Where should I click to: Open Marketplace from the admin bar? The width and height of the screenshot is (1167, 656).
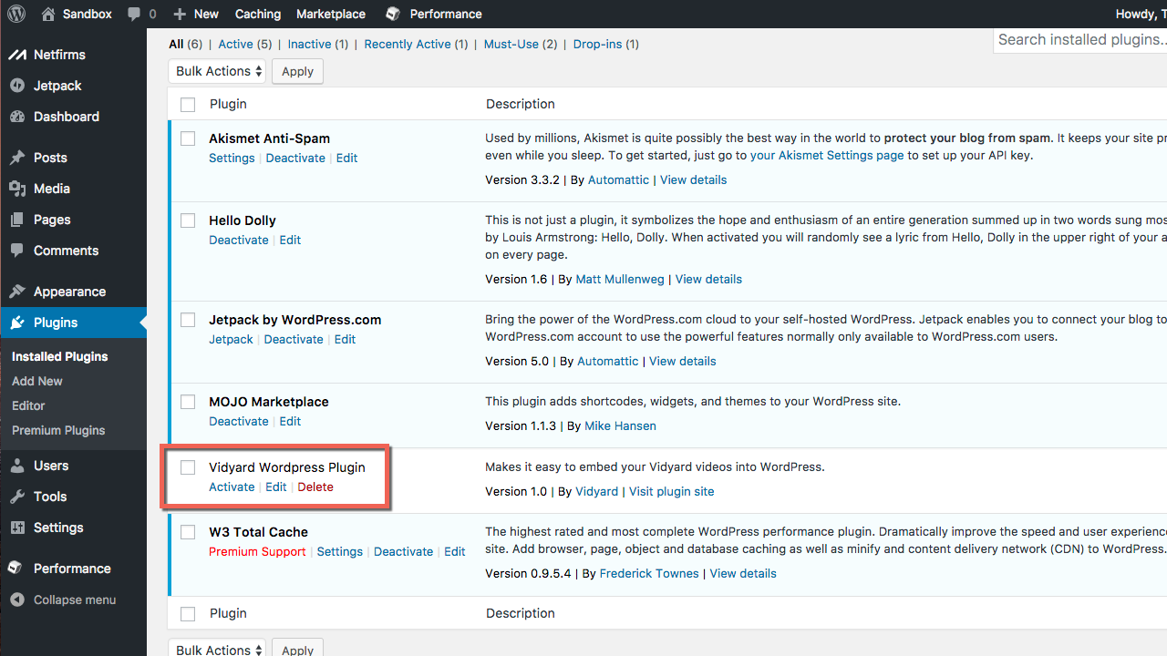click(x=330, y=14)
